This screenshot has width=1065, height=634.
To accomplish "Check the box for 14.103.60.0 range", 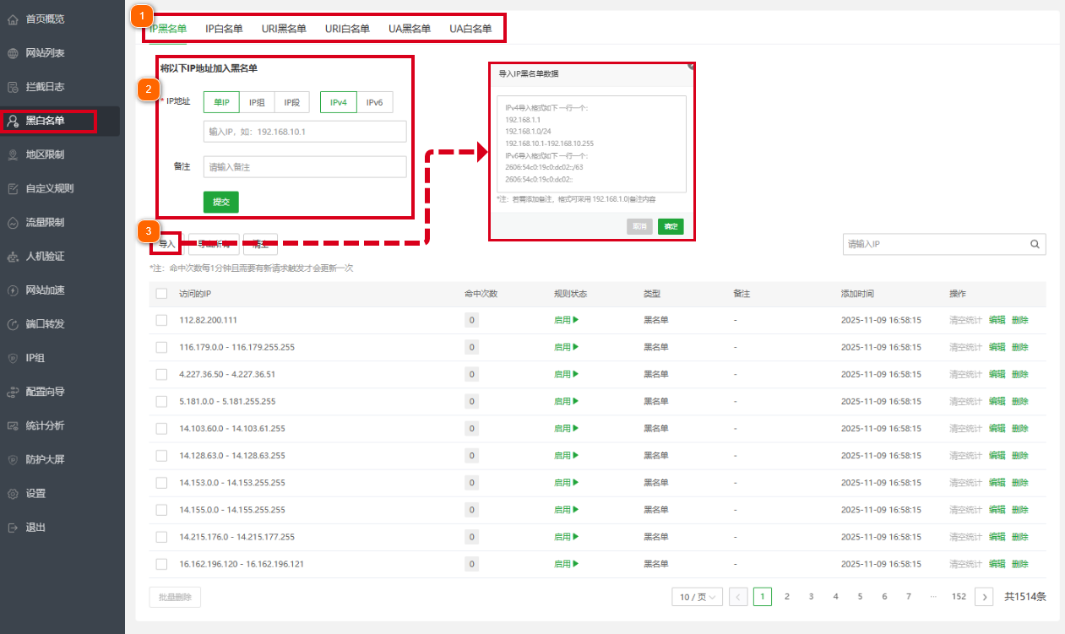I will pyautogui.click(x=162, y=429).
